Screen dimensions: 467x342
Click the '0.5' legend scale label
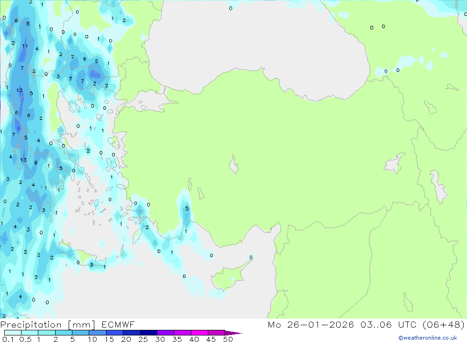coord(25,339)
